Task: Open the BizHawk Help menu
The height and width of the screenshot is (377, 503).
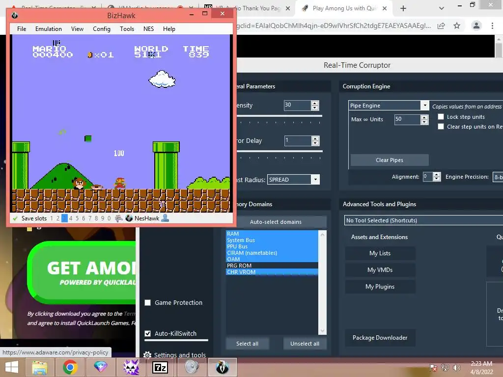Action: click(x=169, y=29)
